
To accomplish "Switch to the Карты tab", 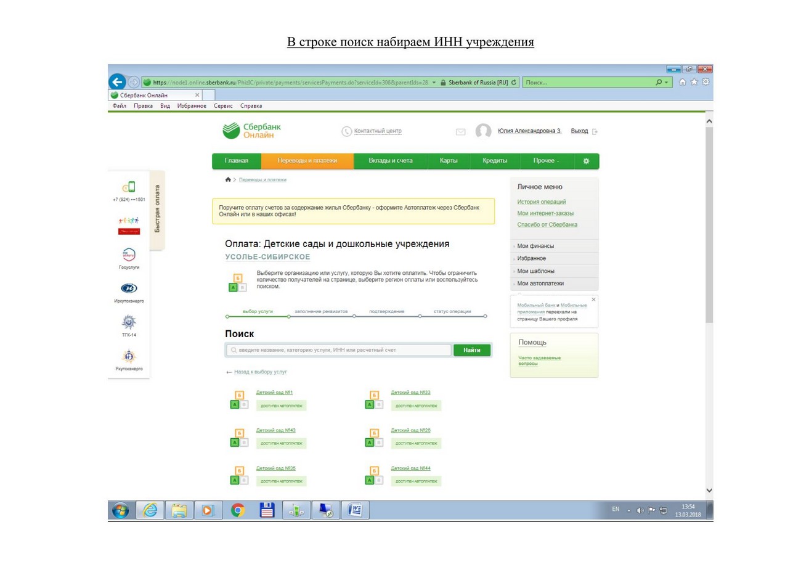I will tap(449, 161).
